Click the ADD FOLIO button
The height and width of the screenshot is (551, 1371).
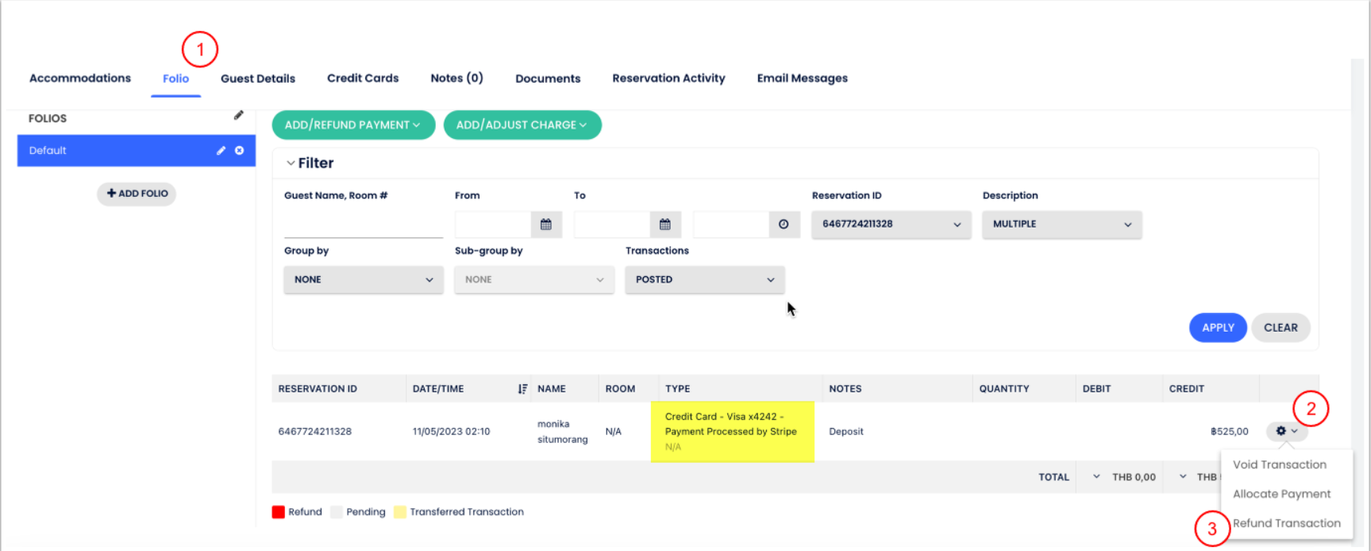(x=137, y=194)
